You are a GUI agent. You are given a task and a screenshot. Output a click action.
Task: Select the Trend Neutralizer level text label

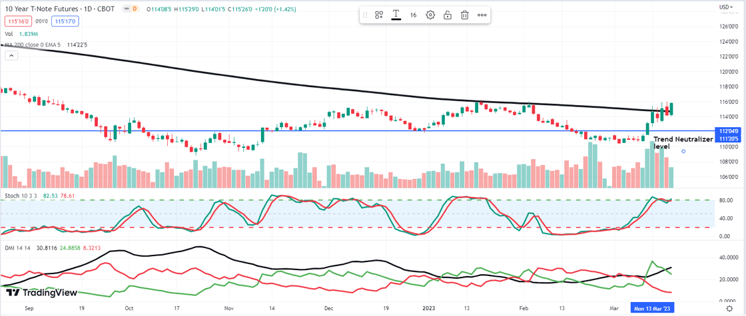tap(683, 142)
